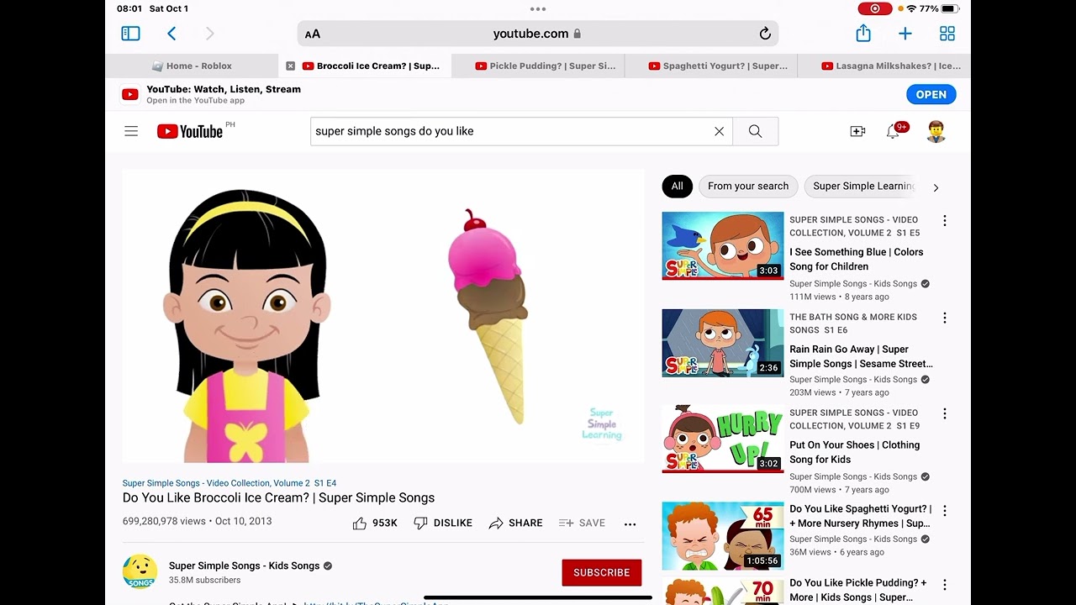Tap the battery status indicator

pos(950,8)
